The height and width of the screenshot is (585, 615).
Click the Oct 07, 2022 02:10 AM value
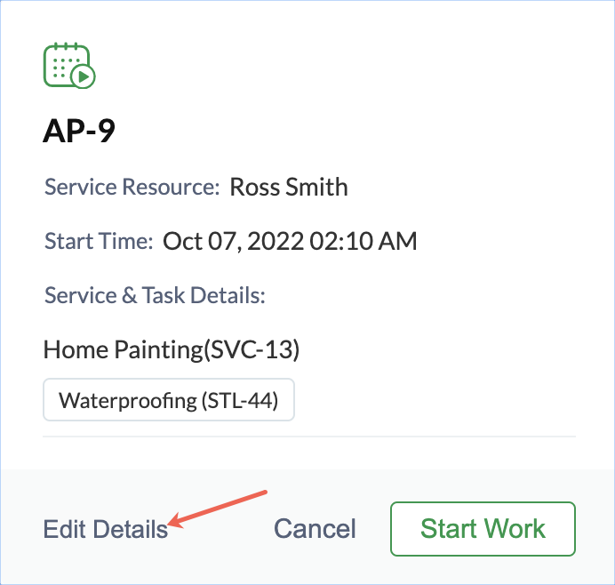[291, 241]
